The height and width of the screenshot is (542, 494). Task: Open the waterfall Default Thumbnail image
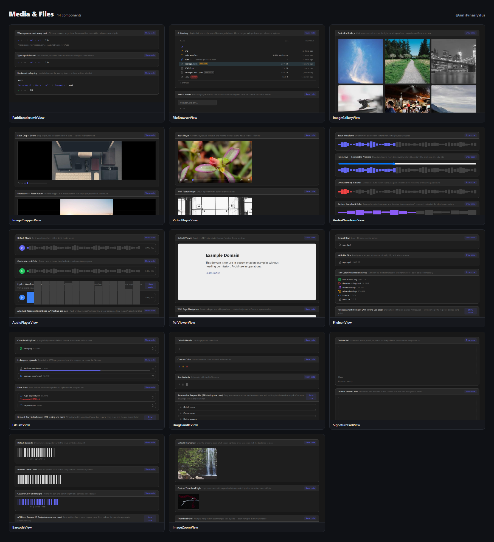(x=197, y=464)
